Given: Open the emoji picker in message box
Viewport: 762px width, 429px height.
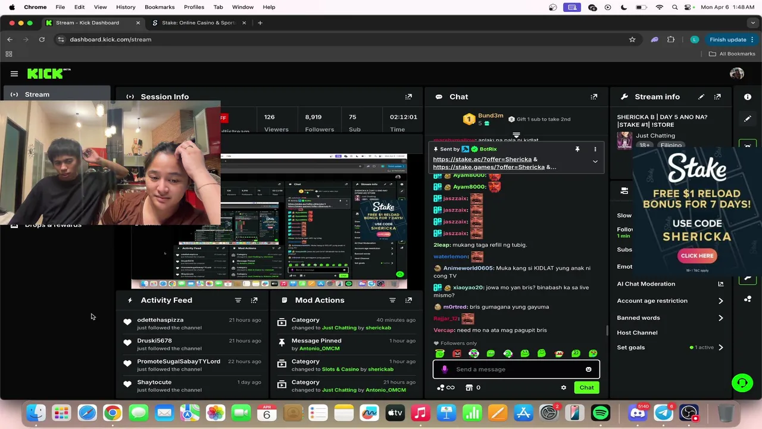Looking at the screenshot, I should pyautogui.click(x=589, y=369).
